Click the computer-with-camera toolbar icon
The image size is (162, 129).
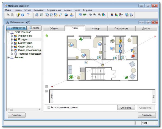[x=66, y=15]
